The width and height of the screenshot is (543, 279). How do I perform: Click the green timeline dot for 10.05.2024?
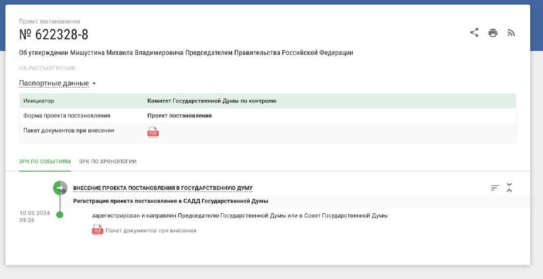(60, 215)
